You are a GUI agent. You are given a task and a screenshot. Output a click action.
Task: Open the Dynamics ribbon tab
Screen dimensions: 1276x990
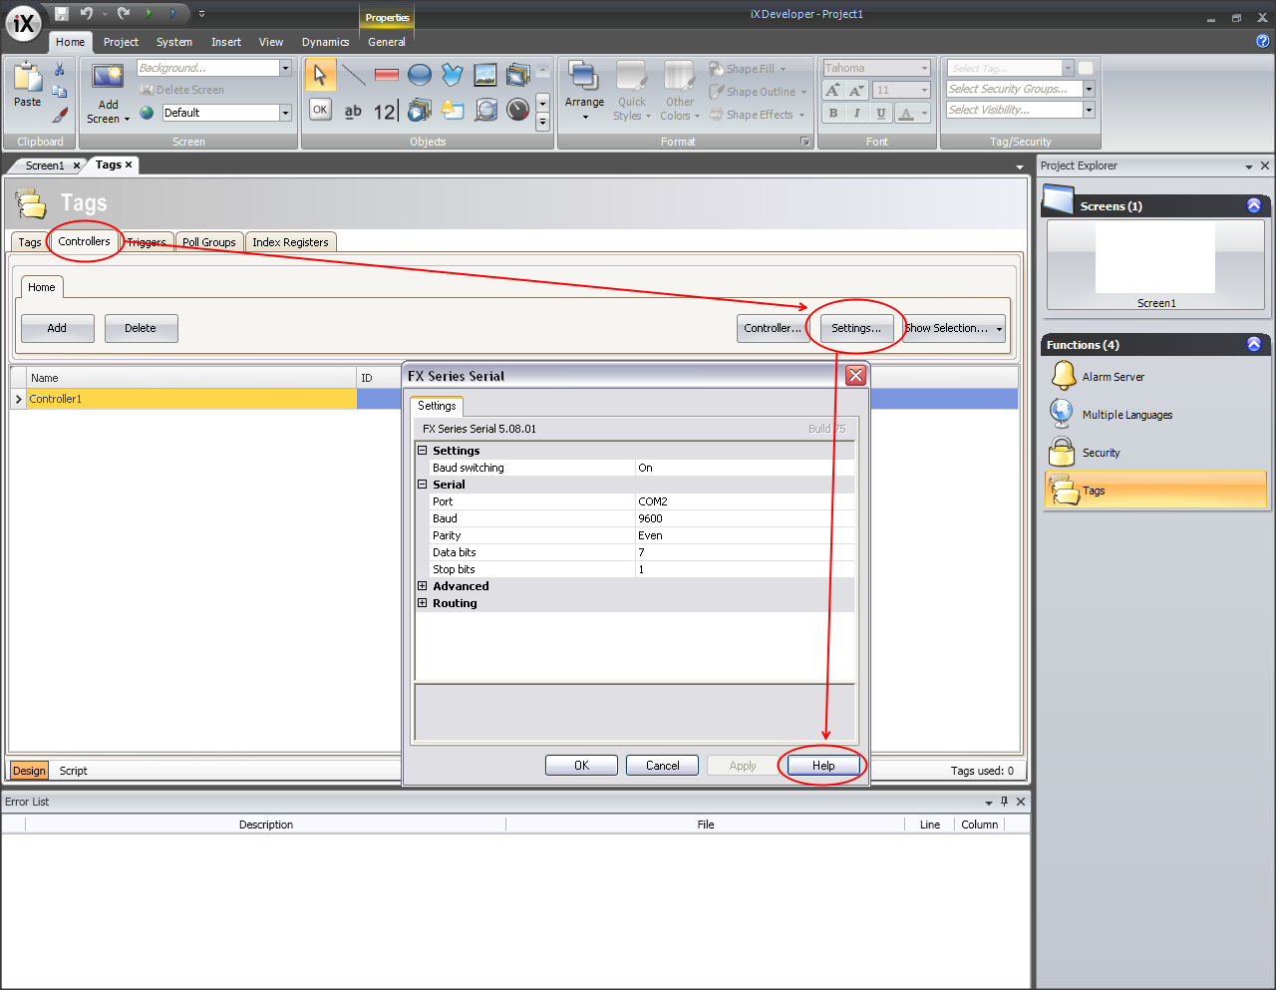[325, 42]
